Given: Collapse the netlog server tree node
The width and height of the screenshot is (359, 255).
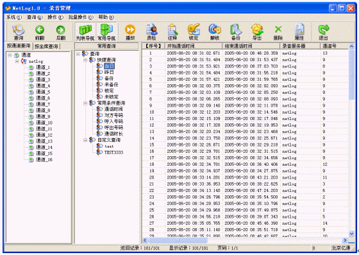Looking at the screenshot, I should click(17, 61).
